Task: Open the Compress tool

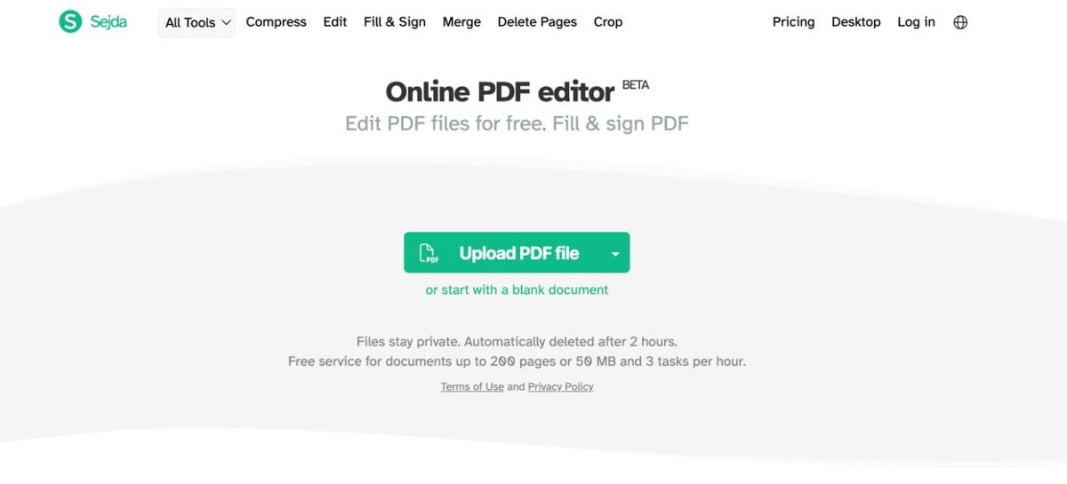Action: [x=277, y=22]
